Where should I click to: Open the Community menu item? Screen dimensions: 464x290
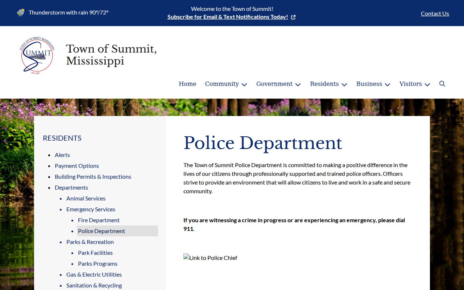tap(222, 84)
